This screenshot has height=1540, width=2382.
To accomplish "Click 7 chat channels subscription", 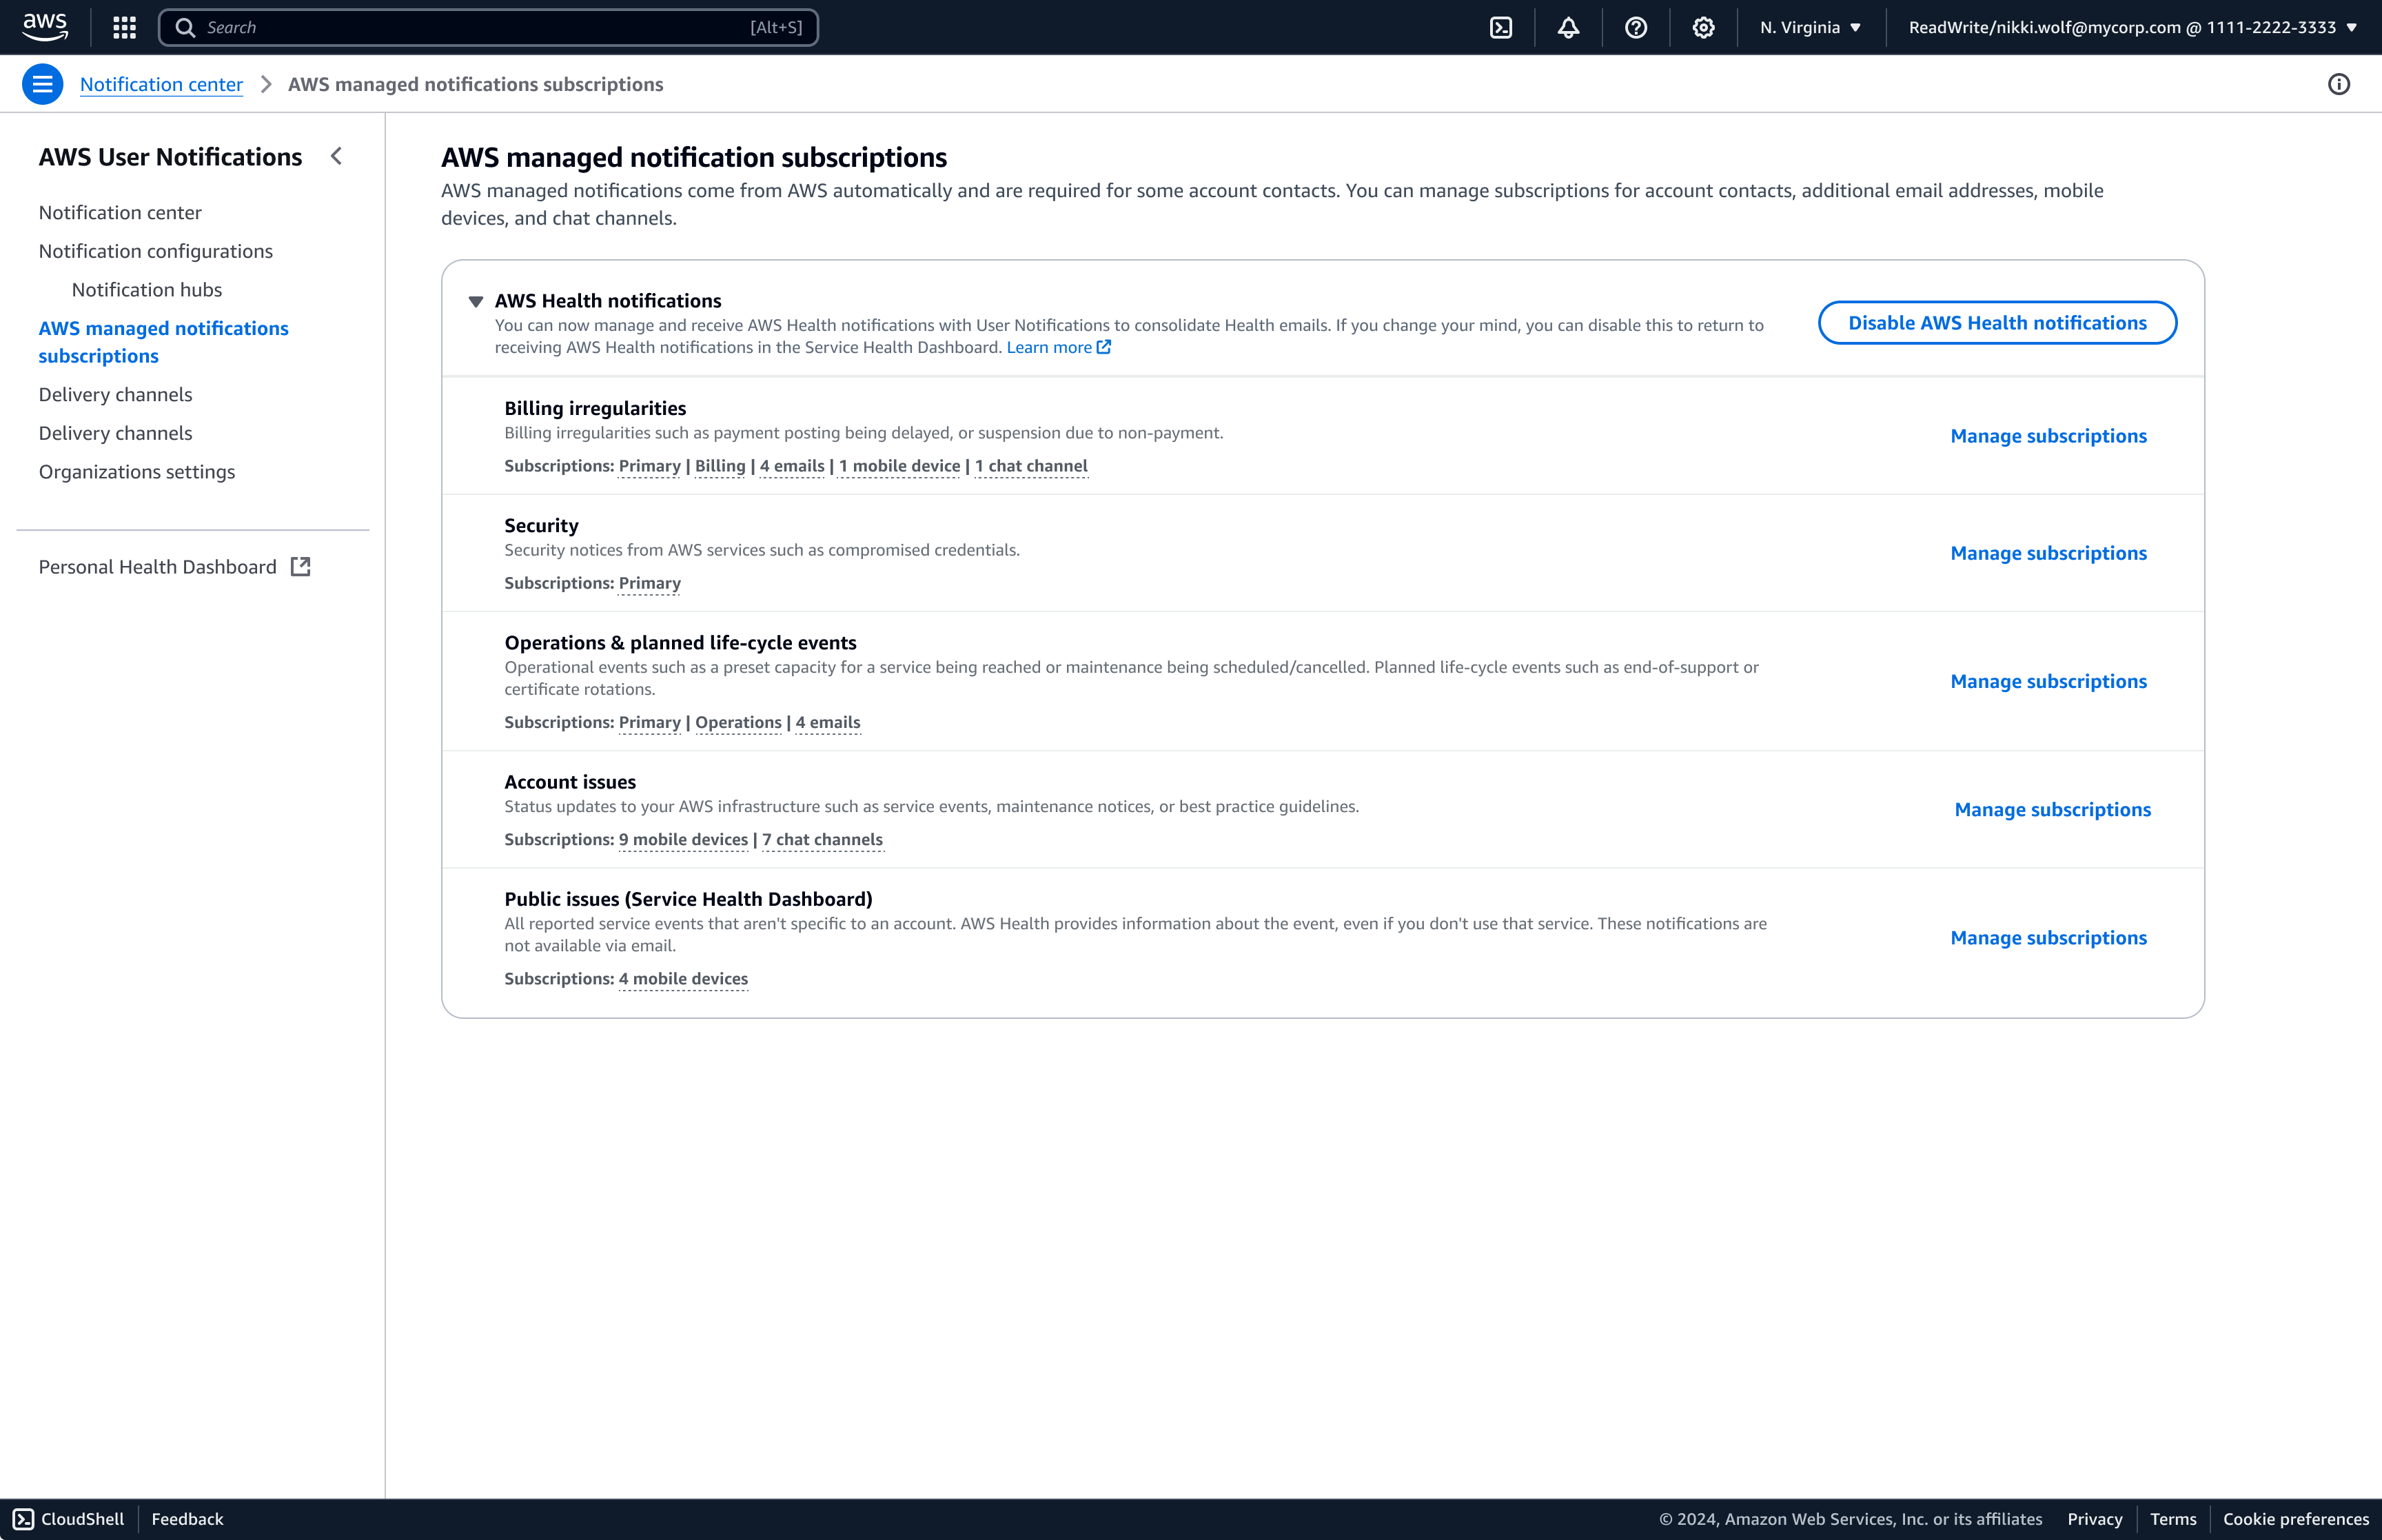I will coord(822,839).
